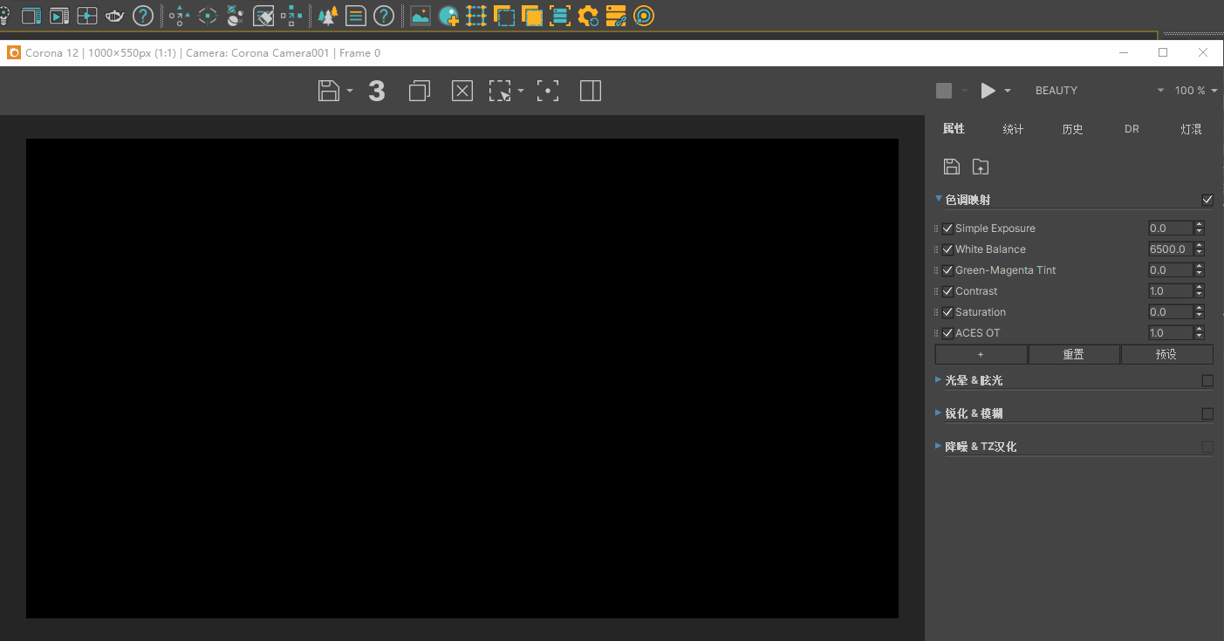Copy the render using the overlapping squares icon
Screen dimensions: 1224x641
coord(420,91)
